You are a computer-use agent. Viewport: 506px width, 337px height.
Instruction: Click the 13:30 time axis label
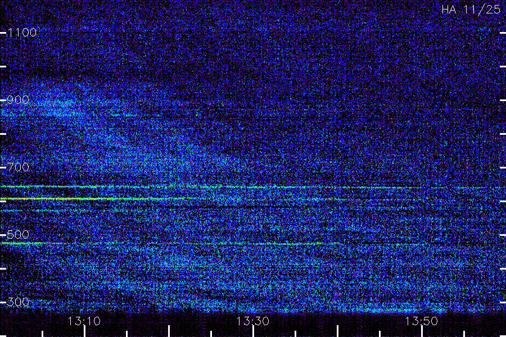[x=252, y=321]
